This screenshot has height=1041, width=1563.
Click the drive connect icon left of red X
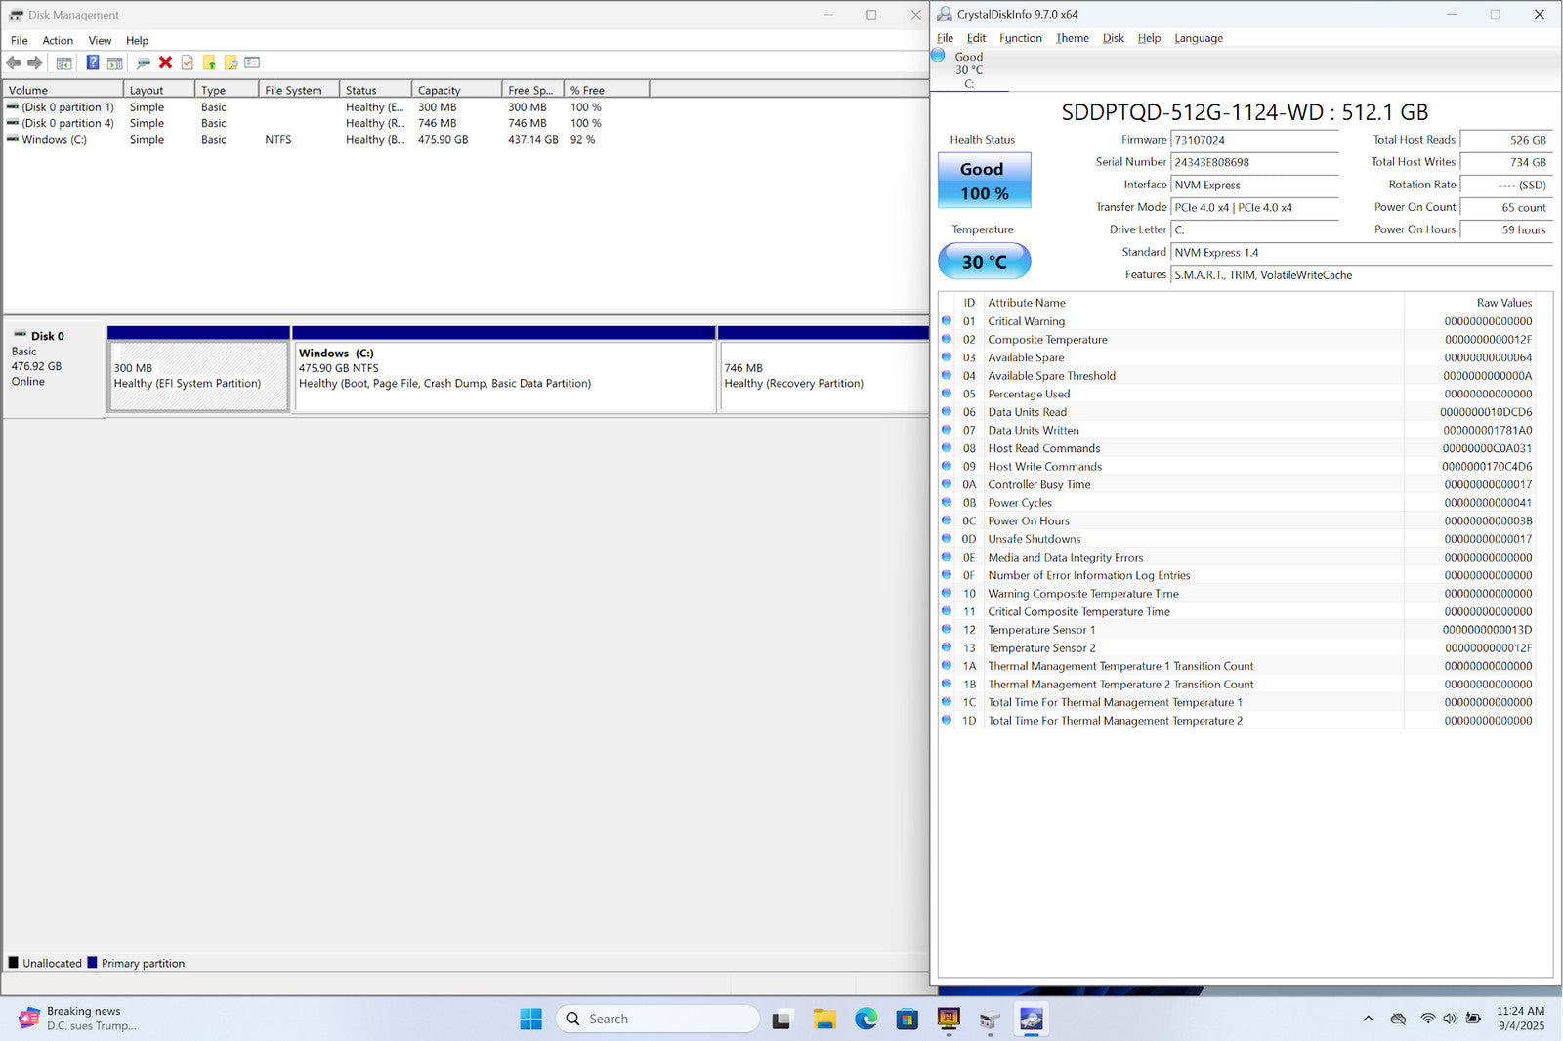(144, 62)
